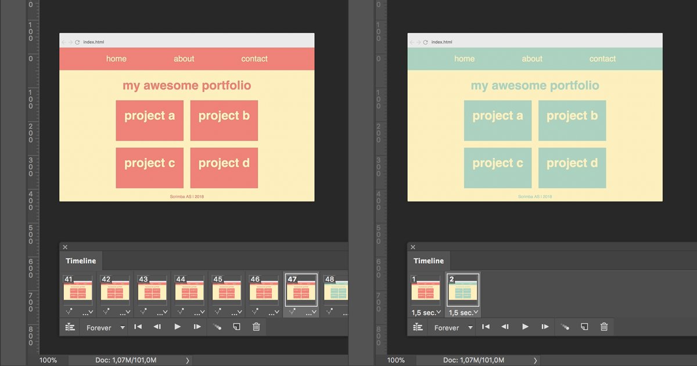Open status bar arrow menu in right window
Image resolution: width=697 pixels, height=366 pixels.
tap(535, 360)
